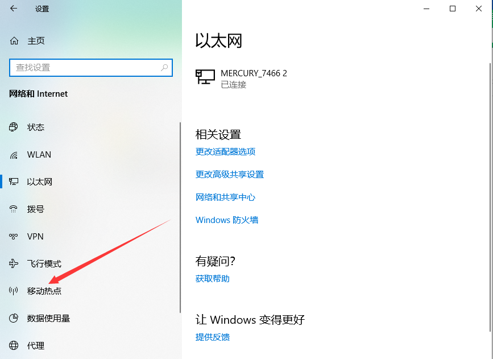The width and height of the screenshot is (493, 359).
Task: Open the MERCURY_7466 2 ethernet connection
Action: pos(241,79)
